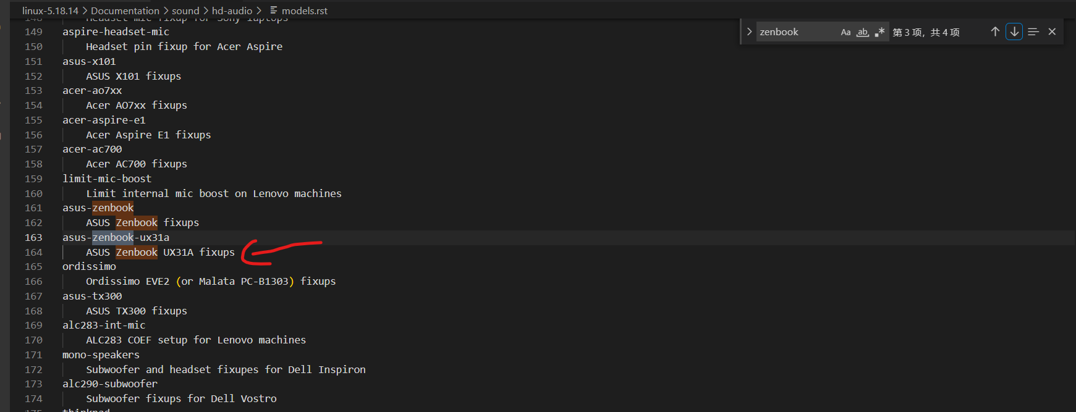The image size is (1076, 412).
Task: Click file icon beside models.rst breadcrumb
Action: click(x=273, y=11)
